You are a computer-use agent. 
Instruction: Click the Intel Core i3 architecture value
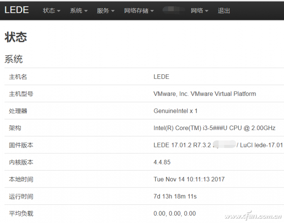(x=214, y=128)
